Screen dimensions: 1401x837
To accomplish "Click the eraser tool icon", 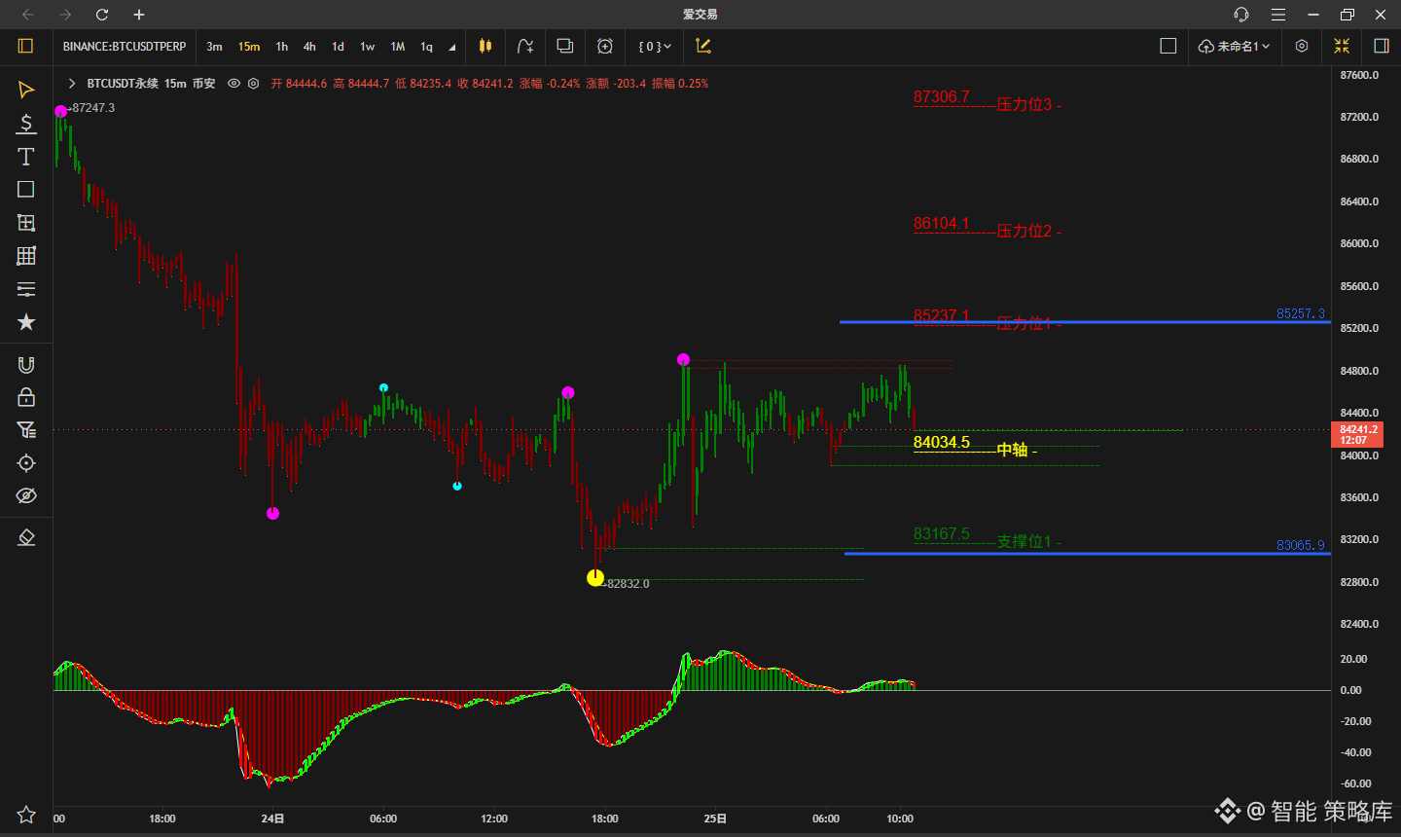I will click(x=26, y=537).
